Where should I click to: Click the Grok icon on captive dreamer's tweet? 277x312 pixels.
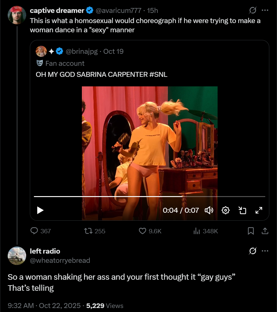pyautogui.click(x=252, y=10)
